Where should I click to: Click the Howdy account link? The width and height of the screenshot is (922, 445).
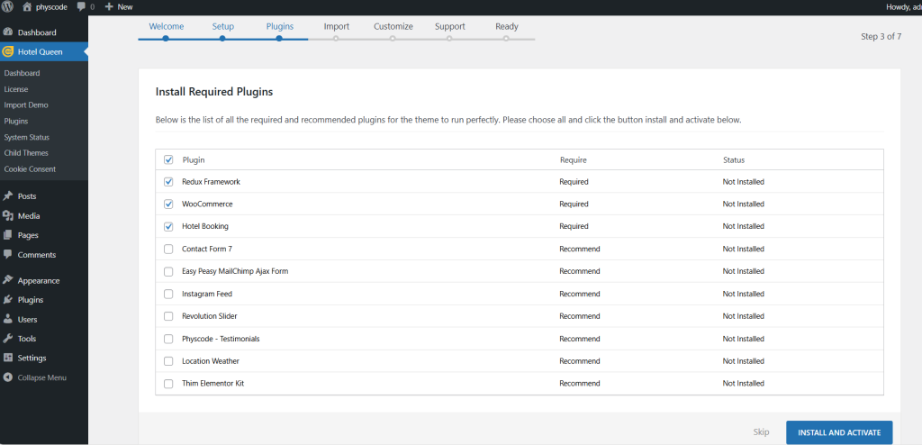pyautogui.click(x=903, y=7)
